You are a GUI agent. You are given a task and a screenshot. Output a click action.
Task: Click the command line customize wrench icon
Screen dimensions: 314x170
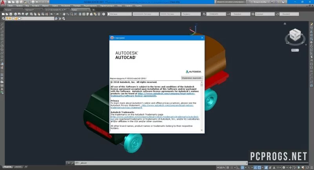[72, 163]
